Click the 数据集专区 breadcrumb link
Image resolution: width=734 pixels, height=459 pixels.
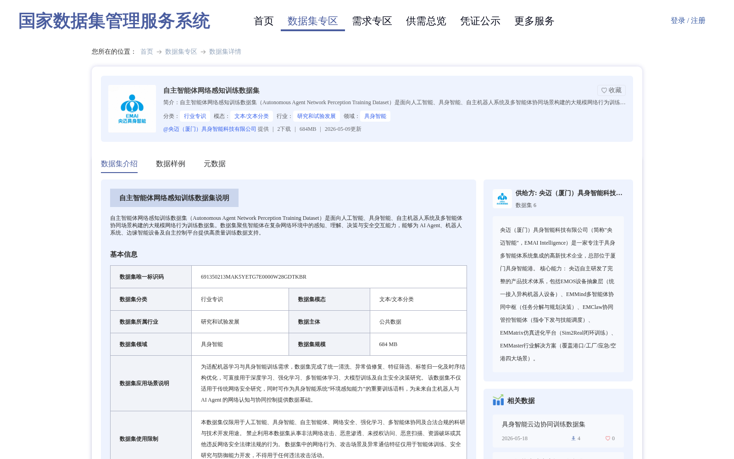[181, 51]
